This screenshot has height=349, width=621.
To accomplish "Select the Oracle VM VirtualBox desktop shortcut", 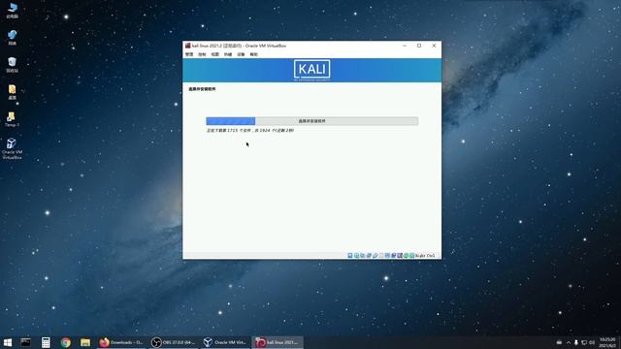I will pos(12,148).
